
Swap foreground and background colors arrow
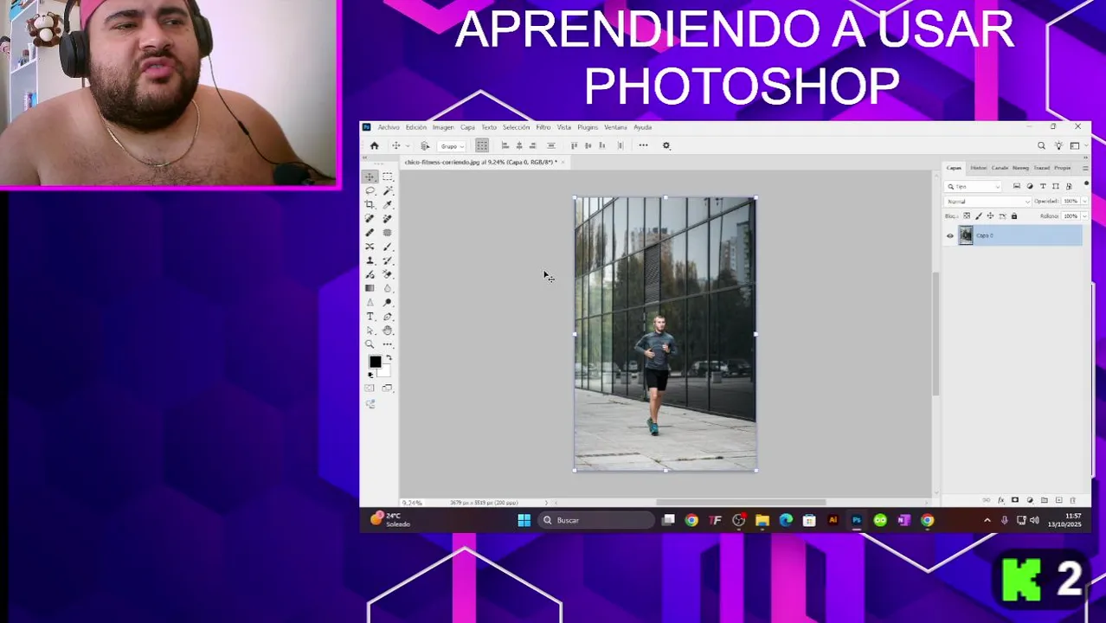point(389,356)
